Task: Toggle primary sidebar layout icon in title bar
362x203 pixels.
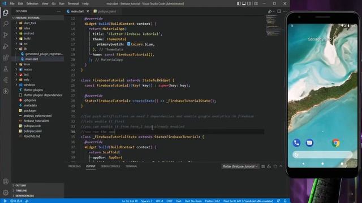Action: click(x=239, y=3)
